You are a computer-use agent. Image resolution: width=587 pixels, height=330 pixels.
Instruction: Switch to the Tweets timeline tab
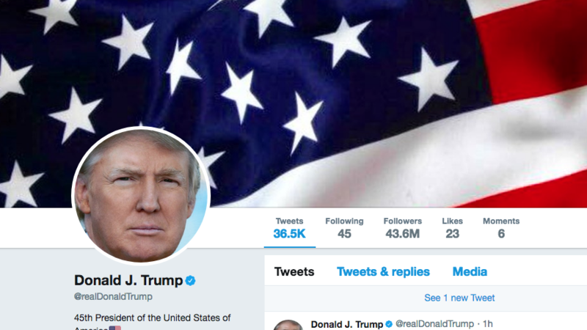pos(294,271)
